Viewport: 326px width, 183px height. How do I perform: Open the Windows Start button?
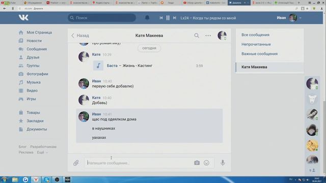coord(5,179)
